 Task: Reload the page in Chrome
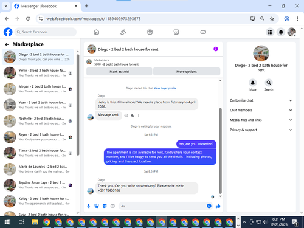coord(28,19)
